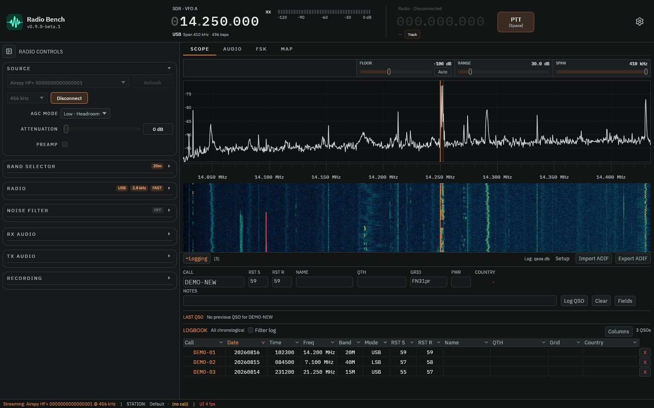Click the Disconnect button
Screen dimensions: 654x408
pyautogui.click(x=69, y=98)
